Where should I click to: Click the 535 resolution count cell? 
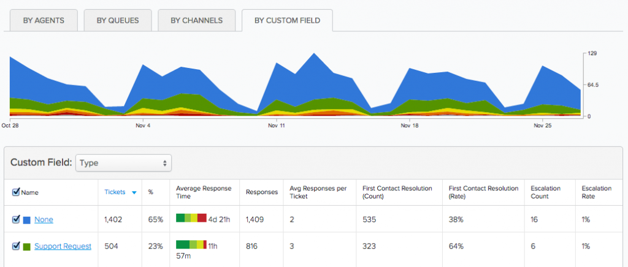[x=369, y=219]
